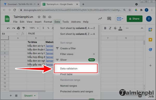156x100 pixels.
Task: Click the Present to meeting icon
Action: [x=119, y=19]
